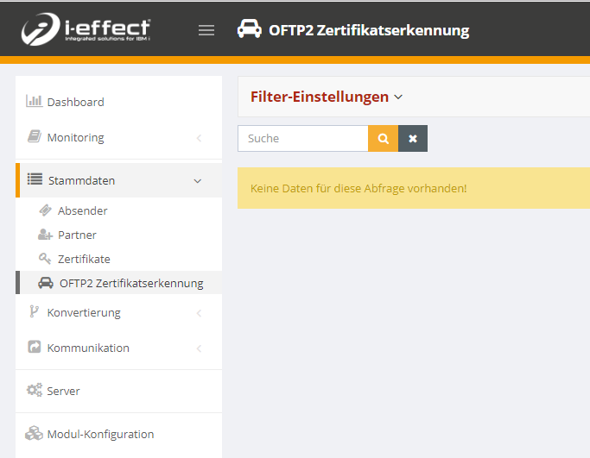The height and width of the screenshot is (458, 590).
Task: Click the Server gears icon
Action: [35, 391]
